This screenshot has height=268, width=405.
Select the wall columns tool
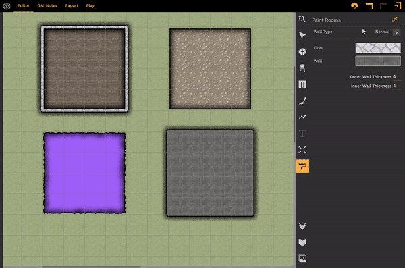pyautogui.click(x=302, y=84)
